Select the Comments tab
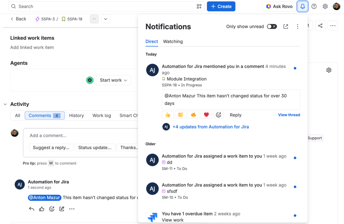The image size is (344, 224). [45, 115]
